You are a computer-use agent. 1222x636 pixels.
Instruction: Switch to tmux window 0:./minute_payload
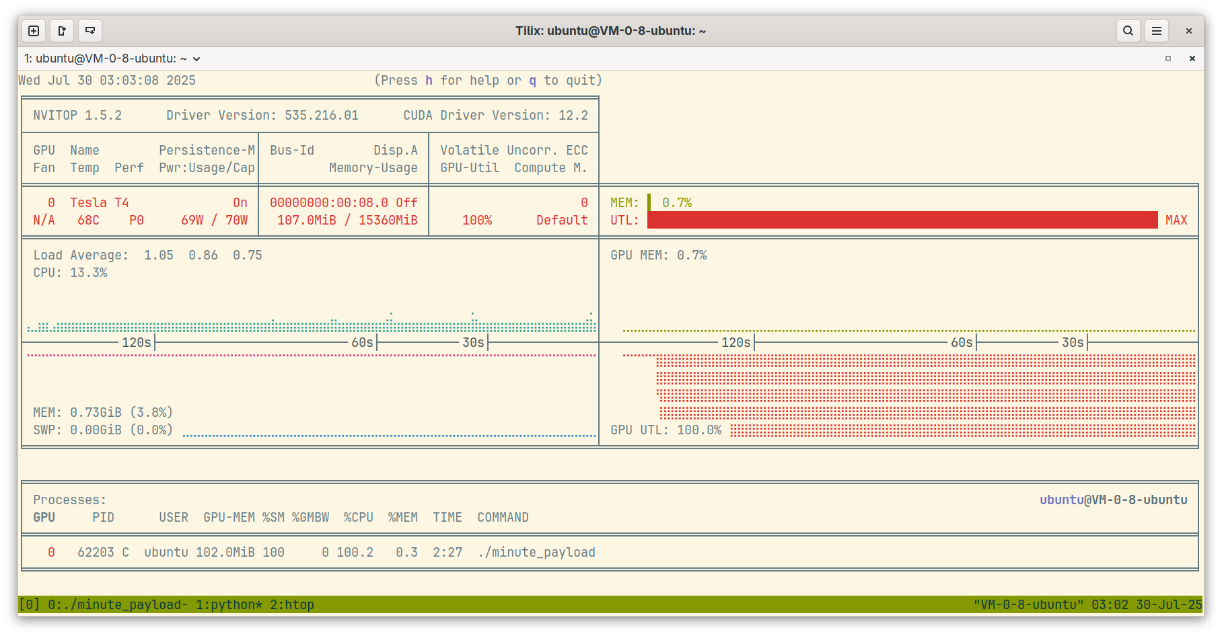(x=118, y=604)
